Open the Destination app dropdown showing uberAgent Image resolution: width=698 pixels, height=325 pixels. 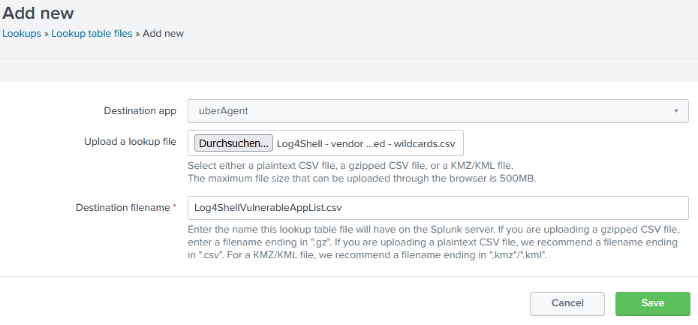[438, 111]
